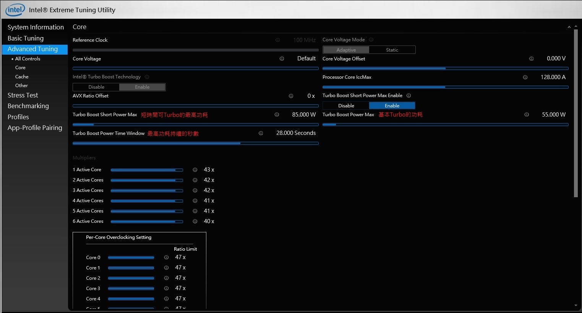Click info icon next to the 85.000 W value
This screenshot has width=582, height=313.
277,115
